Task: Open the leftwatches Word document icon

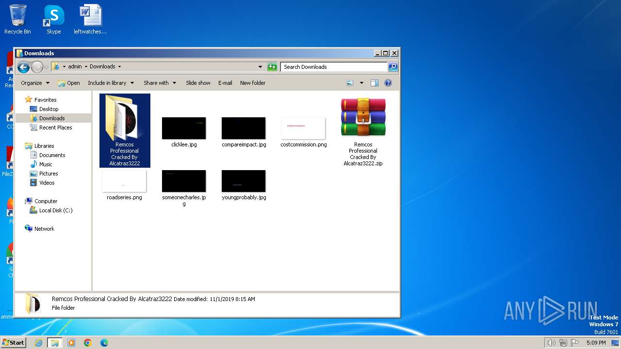Action: (90, 19)
